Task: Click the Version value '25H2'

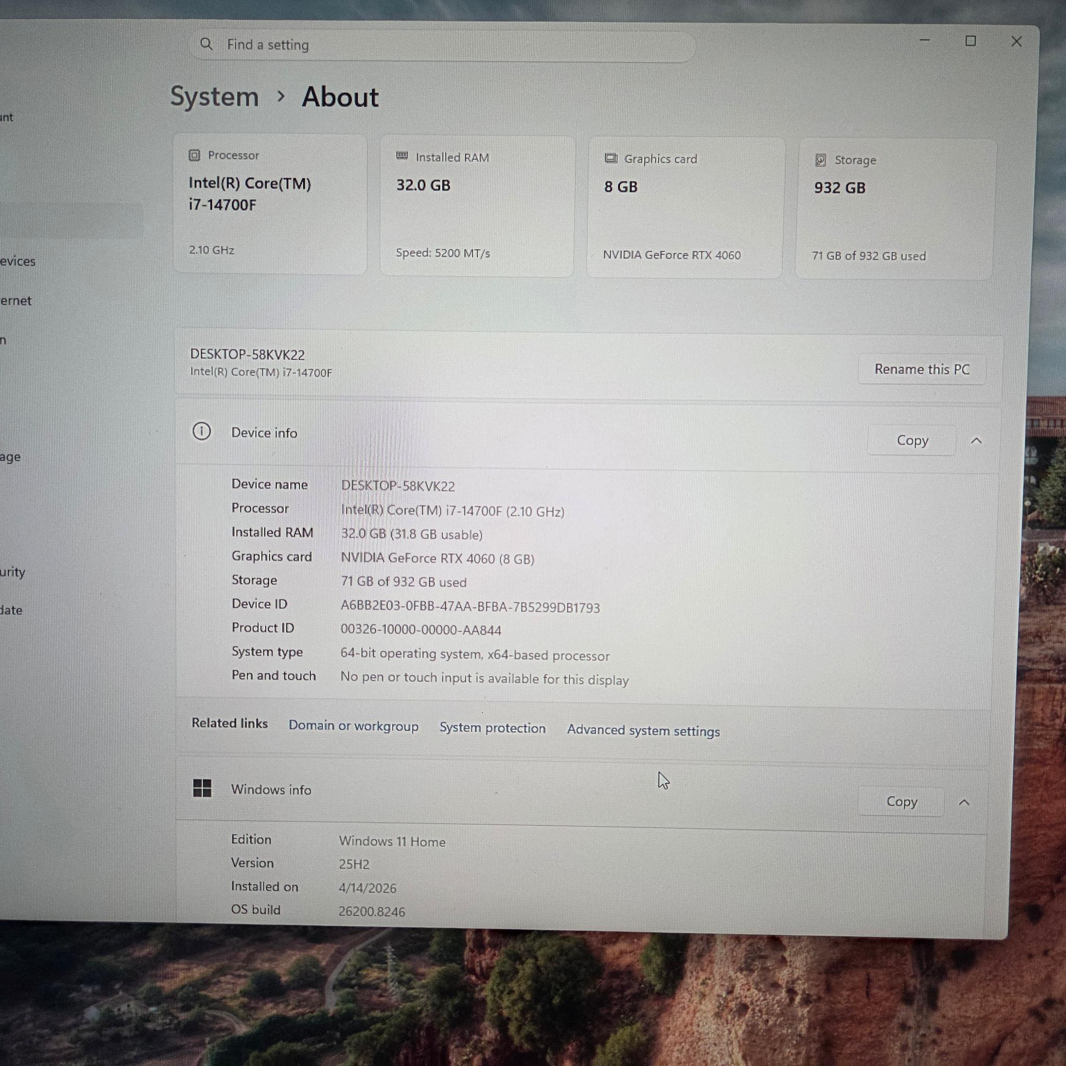Action: pyautogui.click(x=353, y=864)
